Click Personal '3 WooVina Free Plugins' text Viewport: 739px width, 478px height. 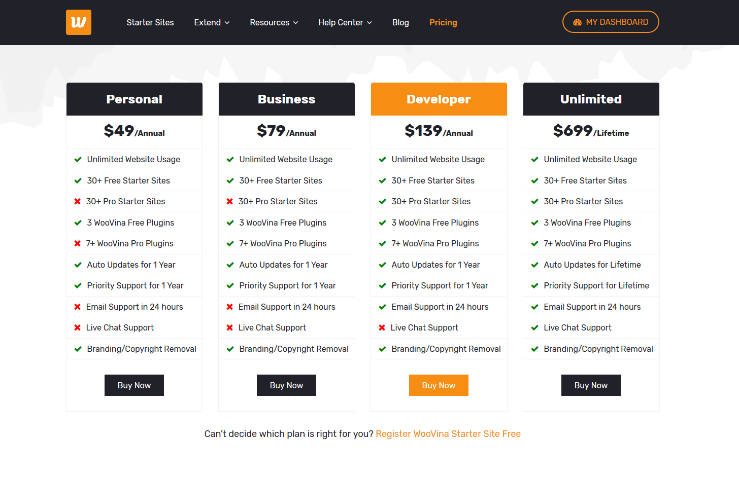(x=130, y=223)
